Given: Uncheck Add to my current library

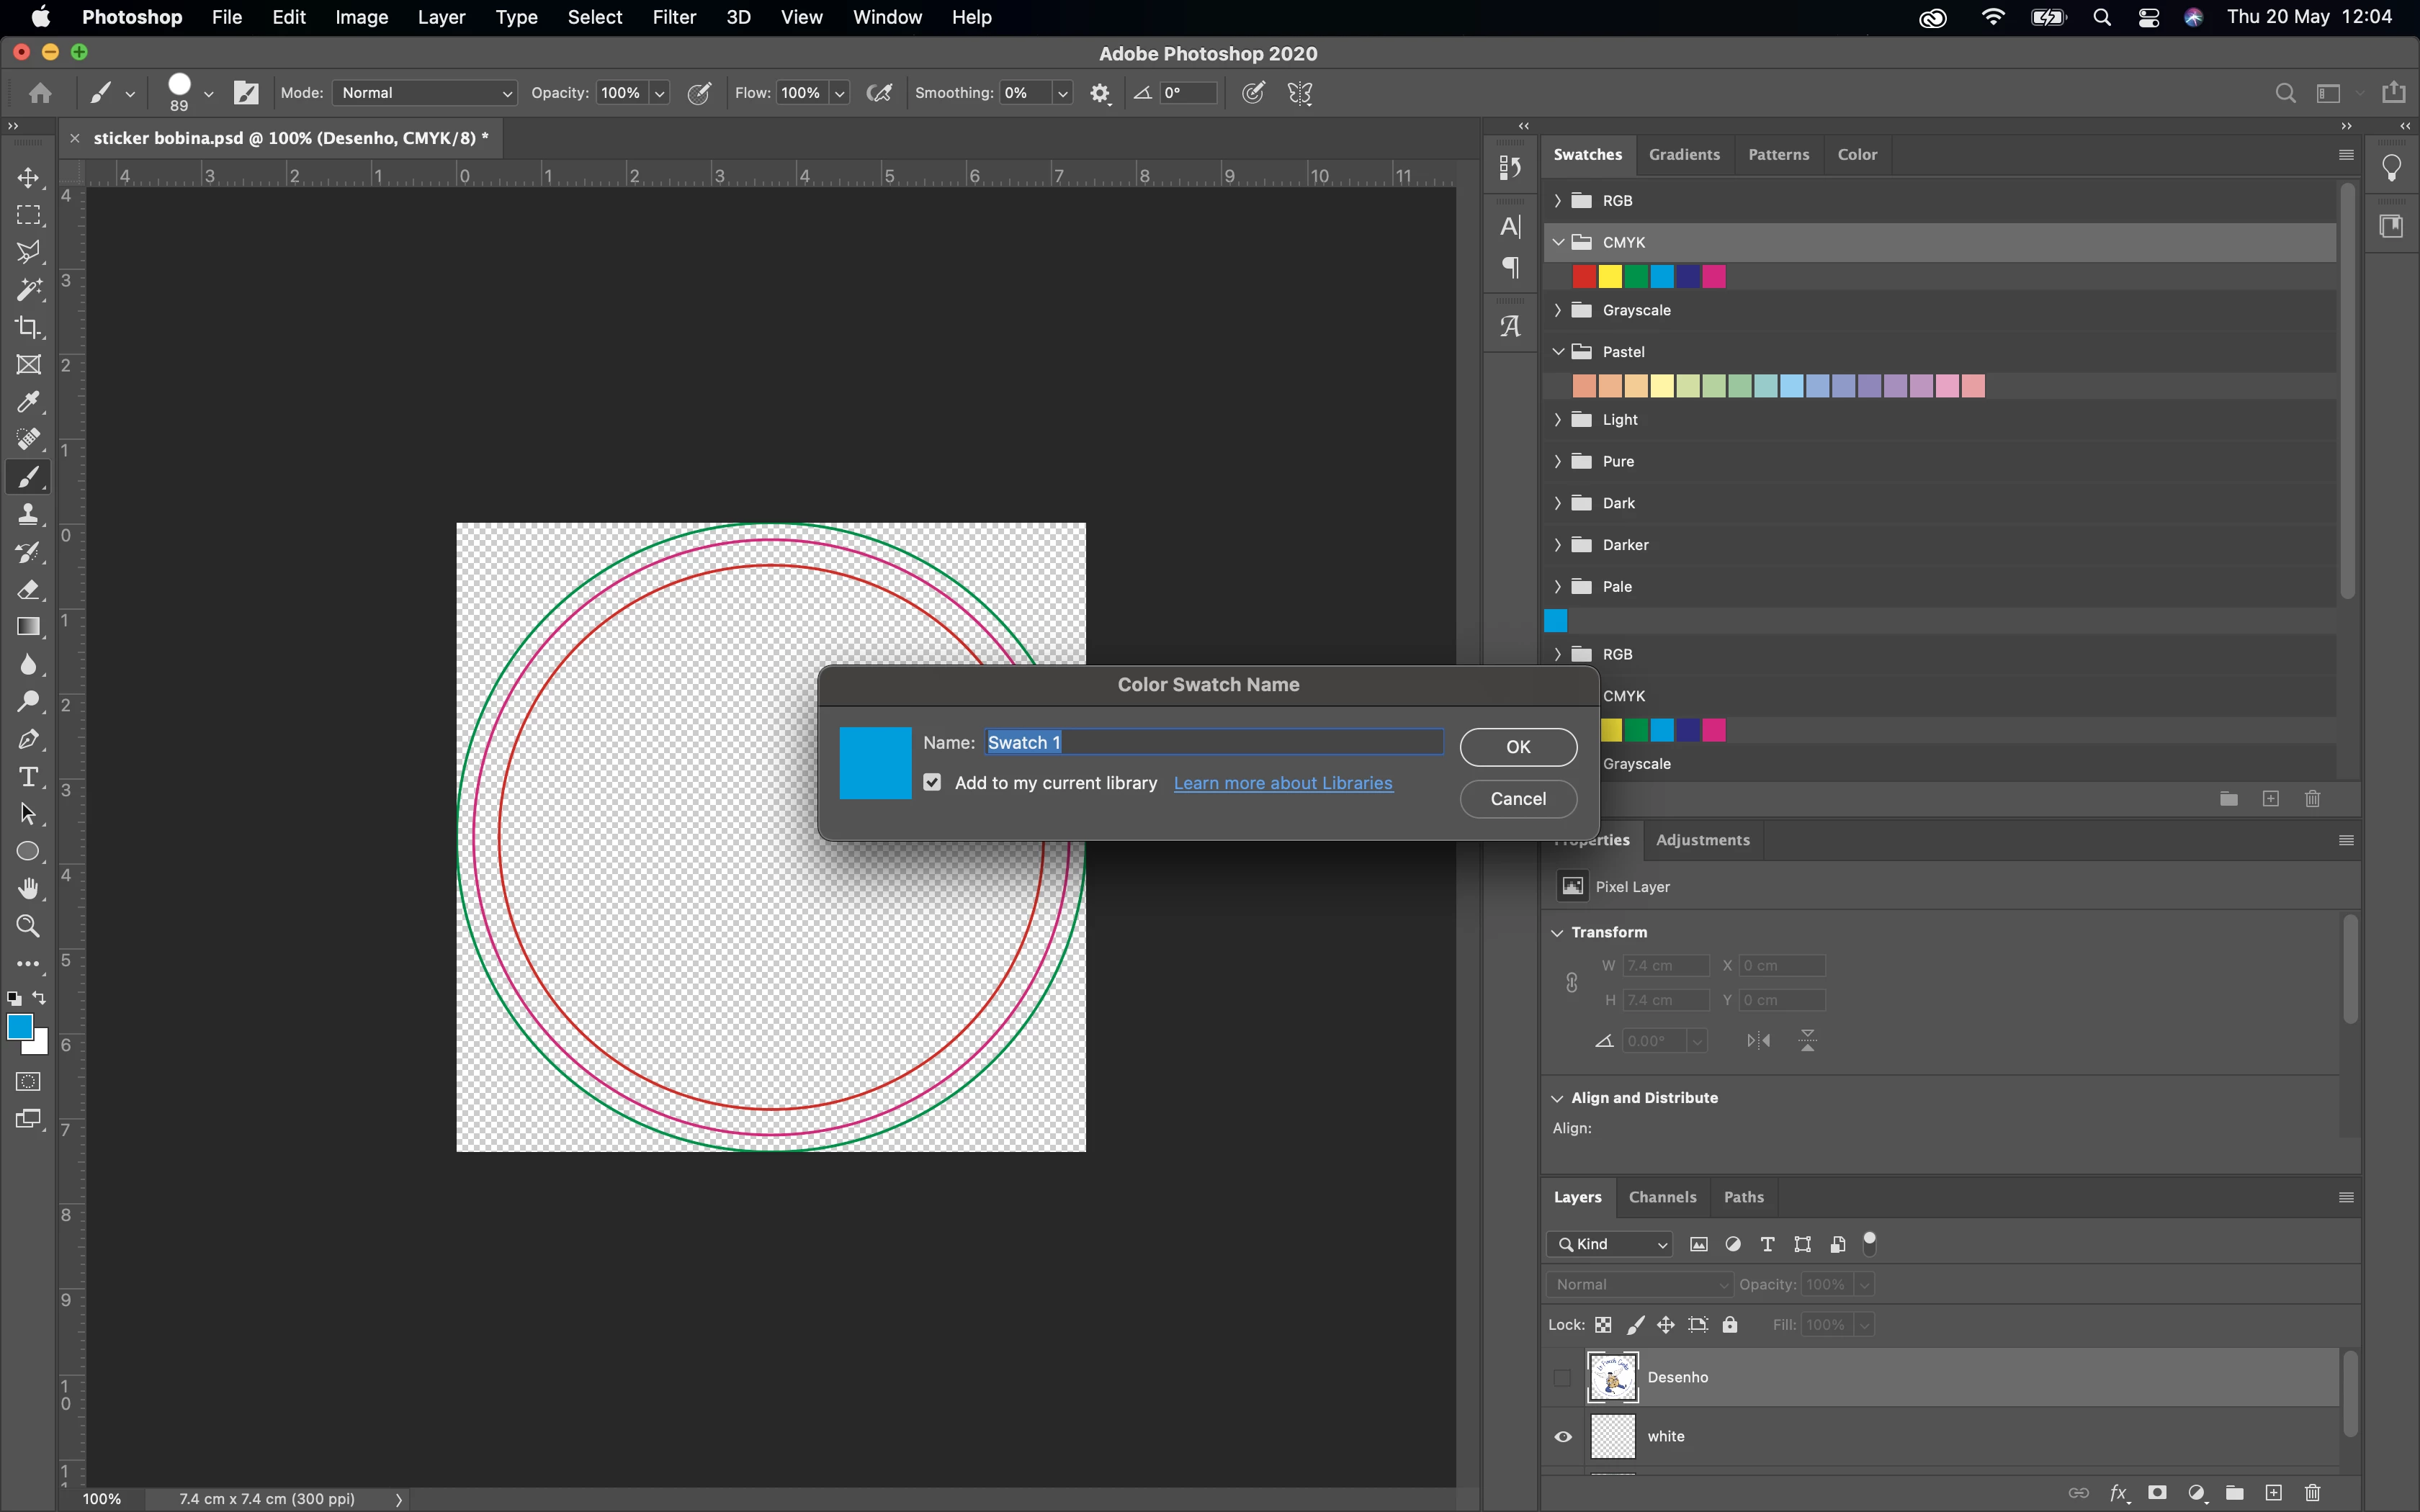Looking at the screenshot, I should [932, 782].
